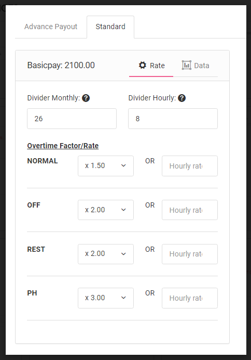This screenshot has height=360, width=251.
Task: Switch to the Data sub-tab
Action: click(x=196, y=66)
